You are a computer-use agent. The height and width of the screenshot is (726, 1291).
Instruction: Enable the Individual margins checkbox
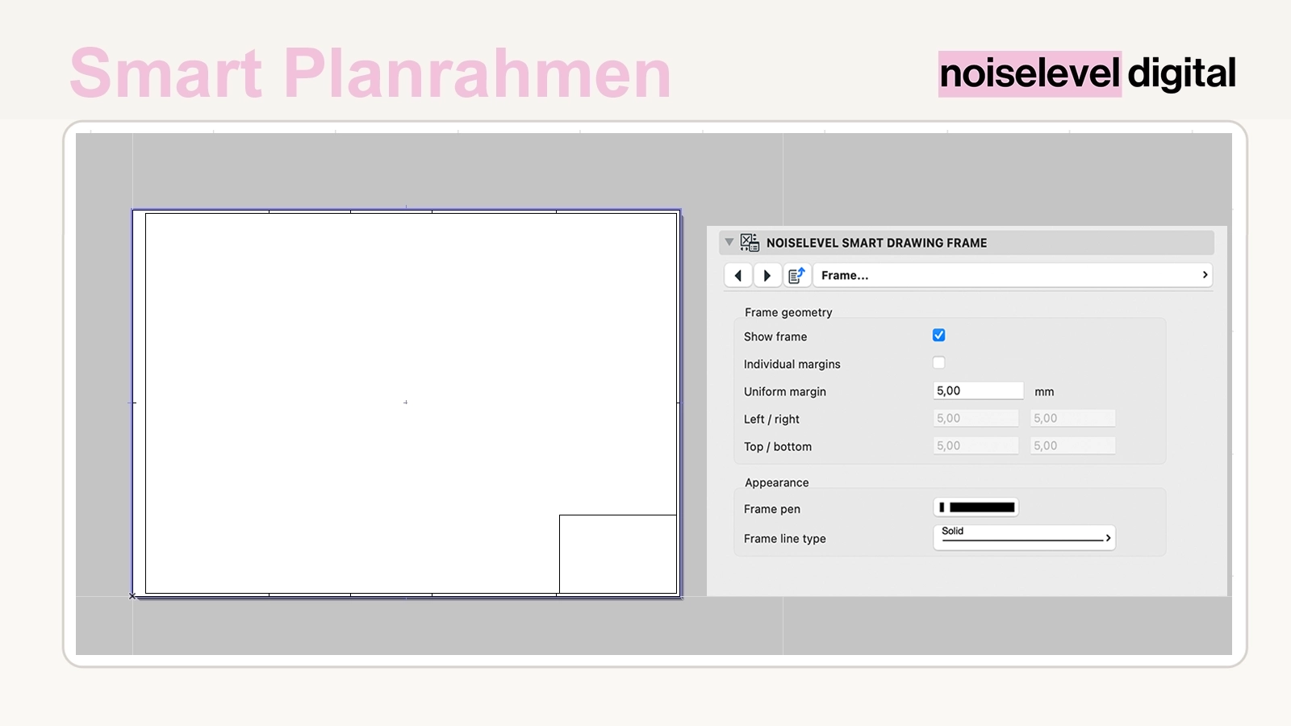click(x=938, y=362)
